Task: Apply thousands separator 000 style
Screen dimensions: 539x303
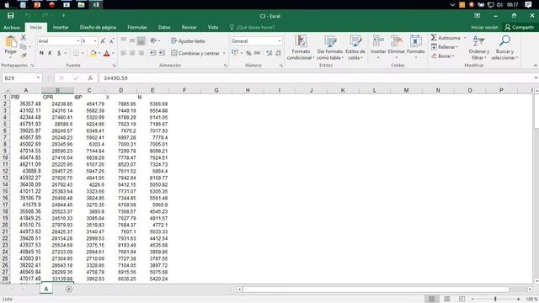Action: tap(257, 53)
